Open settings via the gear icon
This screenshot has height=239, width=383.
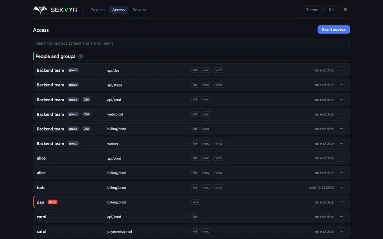(345, 10)
